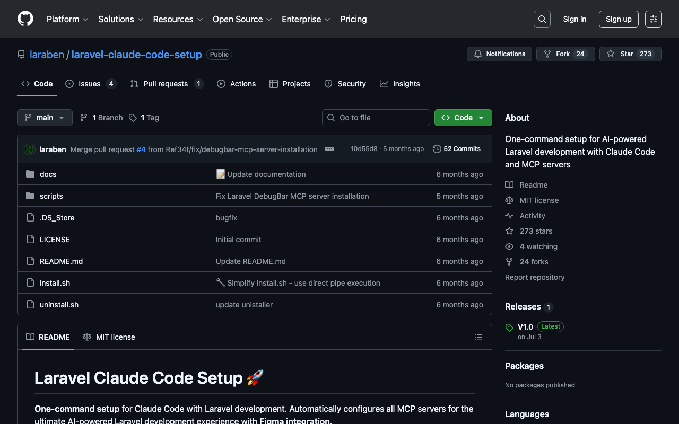The height and width of the screenshot is (424, 679).
Task: Click the appearance settings icon next to Sign up
Action: coord(653,19)
